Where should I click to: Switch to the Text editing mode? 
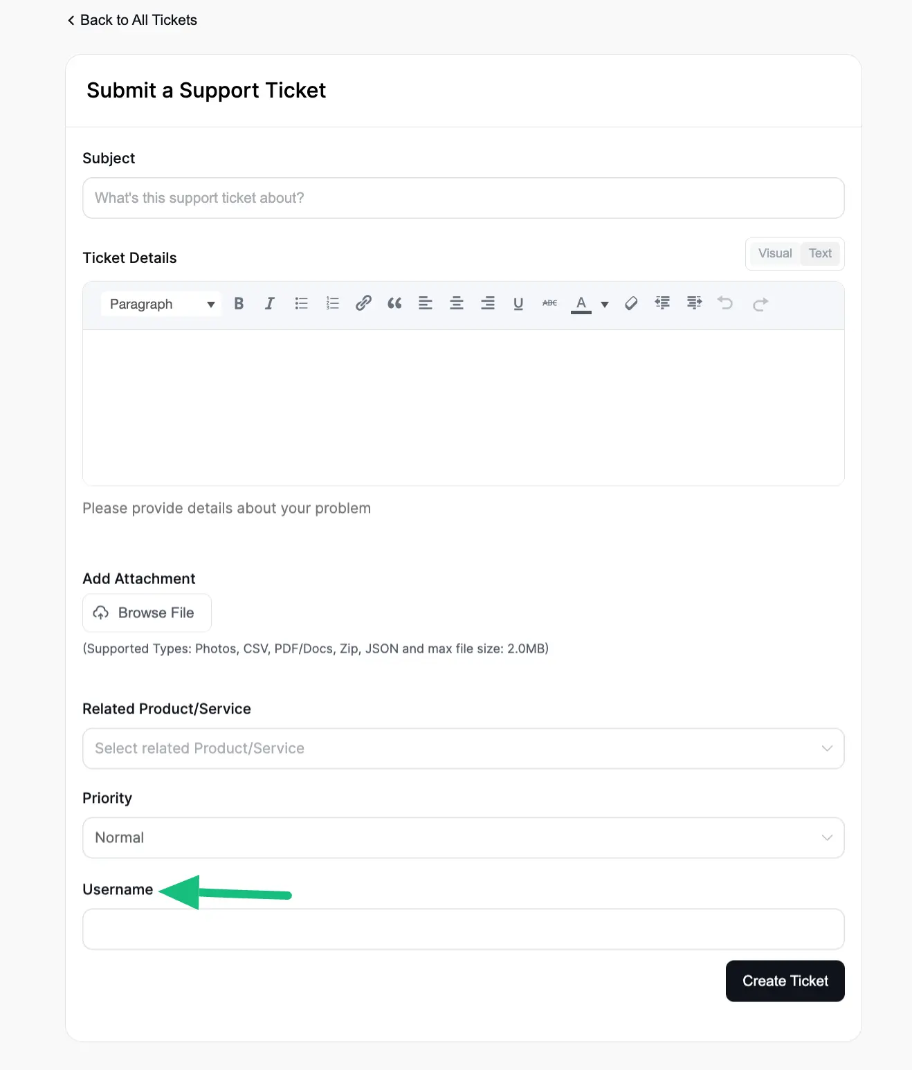point(820,253)
